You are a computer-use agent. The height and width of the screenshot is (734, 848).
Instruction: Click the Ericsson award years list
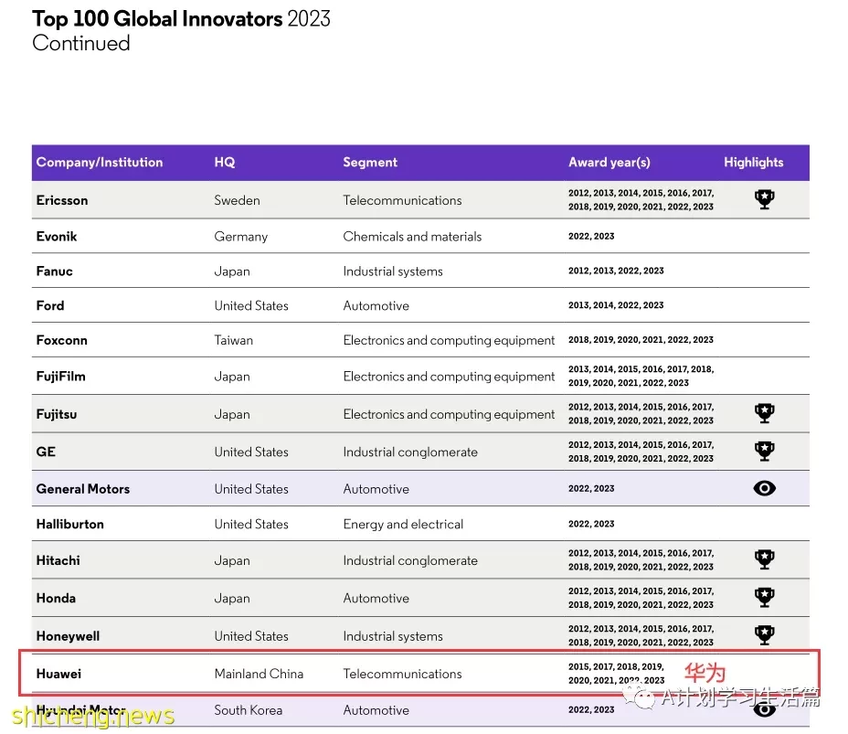[641, 199]
